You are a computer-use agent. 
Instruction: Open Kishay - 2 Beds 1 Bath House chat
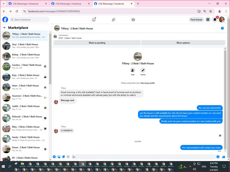pos(24,56)
